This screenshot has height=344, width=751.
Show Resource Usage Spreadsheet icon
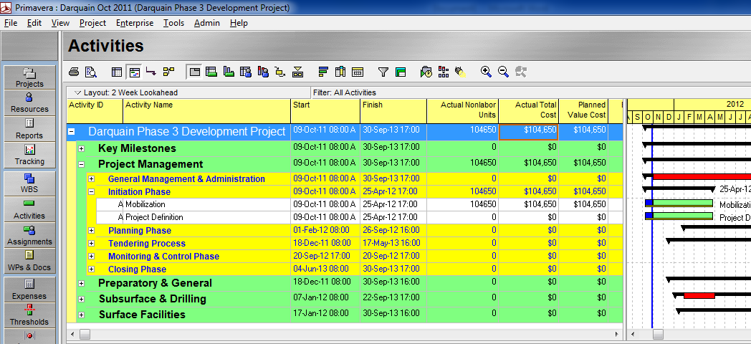coord(246,72)
